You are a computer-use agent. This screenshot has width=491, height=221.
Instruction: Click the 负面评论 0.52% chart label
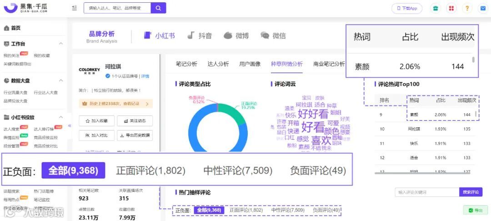tap(197, 100)
